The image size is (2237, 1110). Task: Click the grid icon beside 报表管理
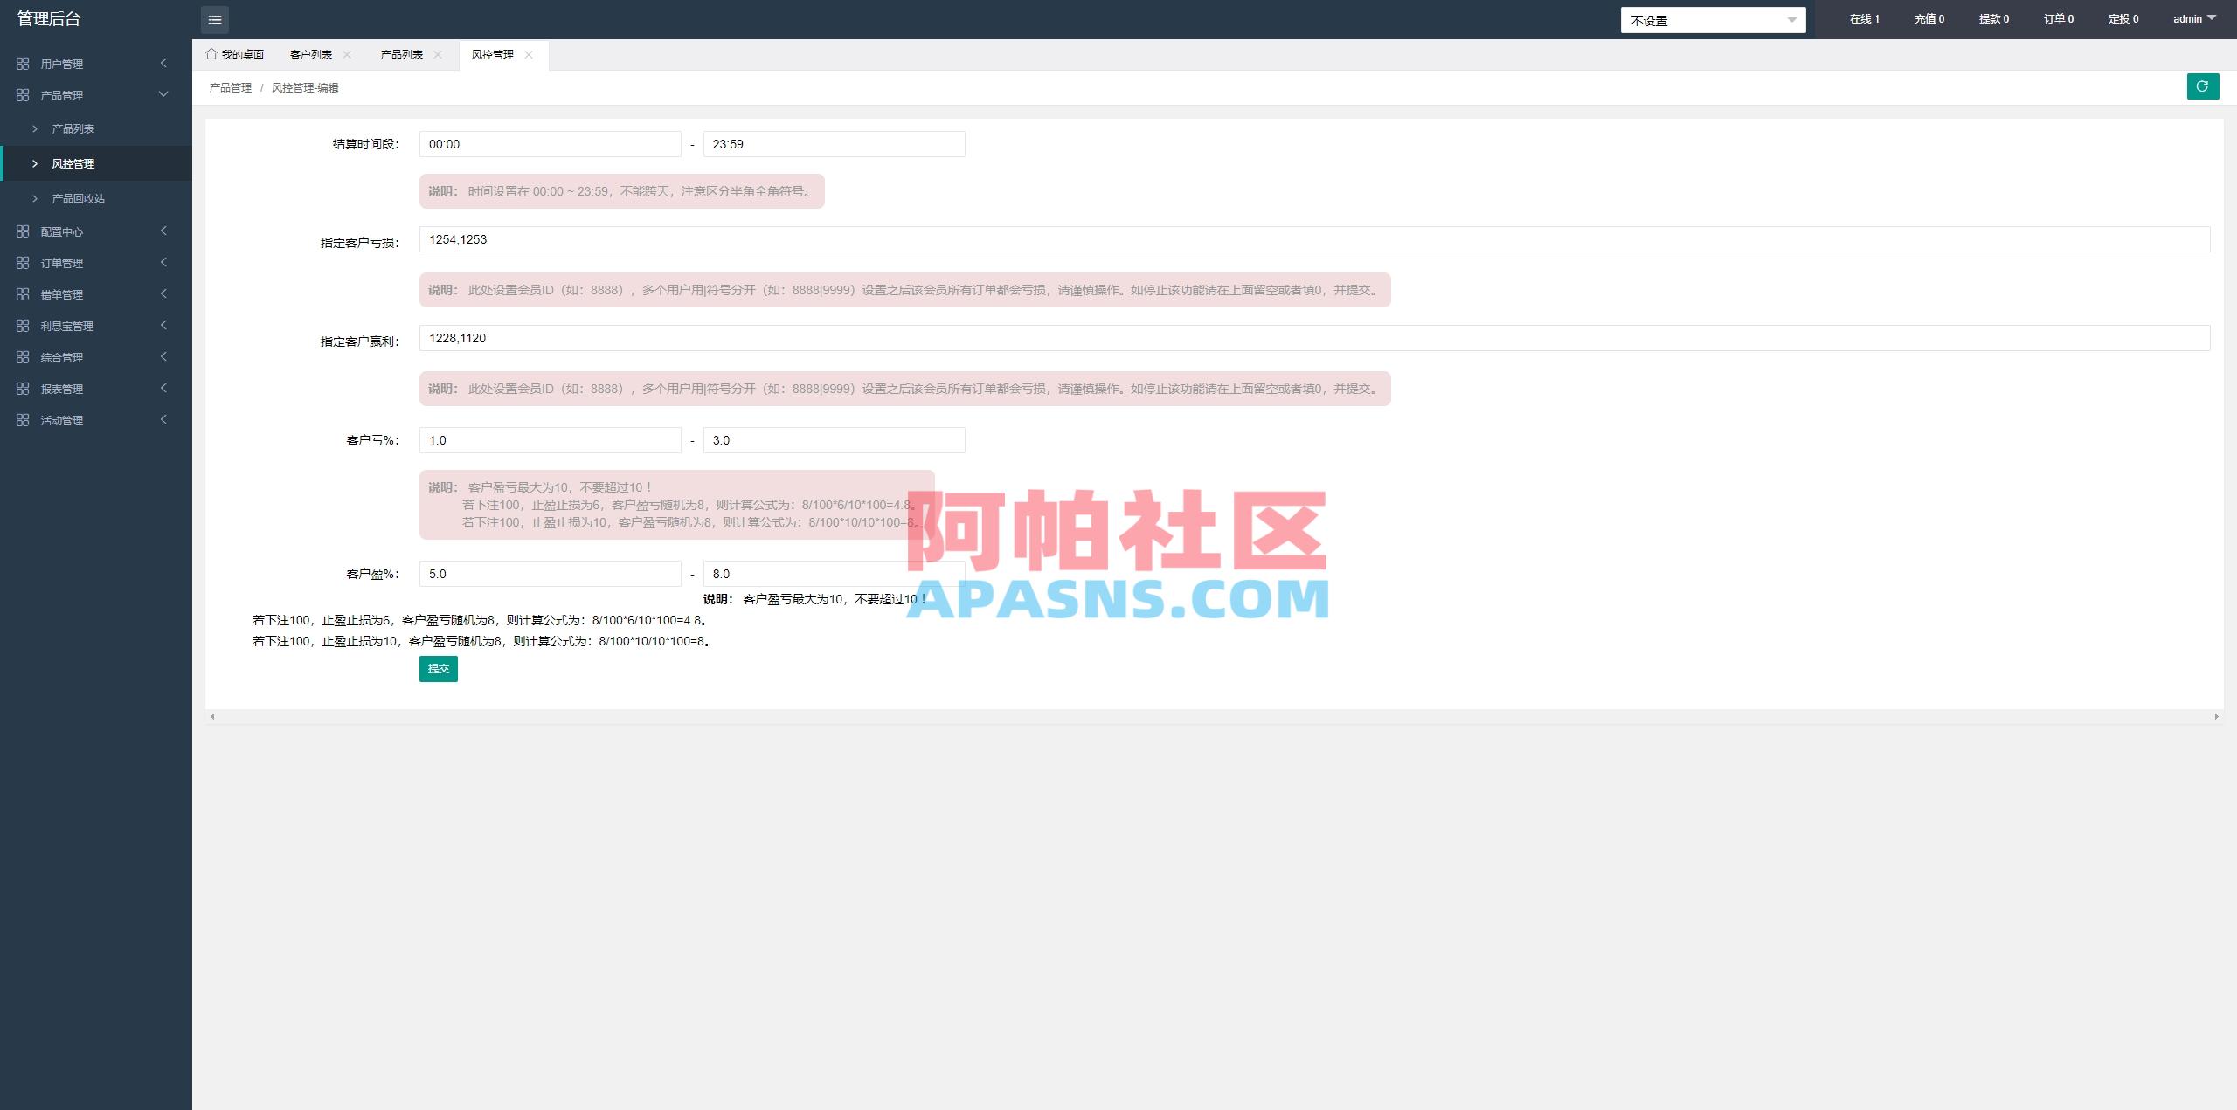pos(23,389)
